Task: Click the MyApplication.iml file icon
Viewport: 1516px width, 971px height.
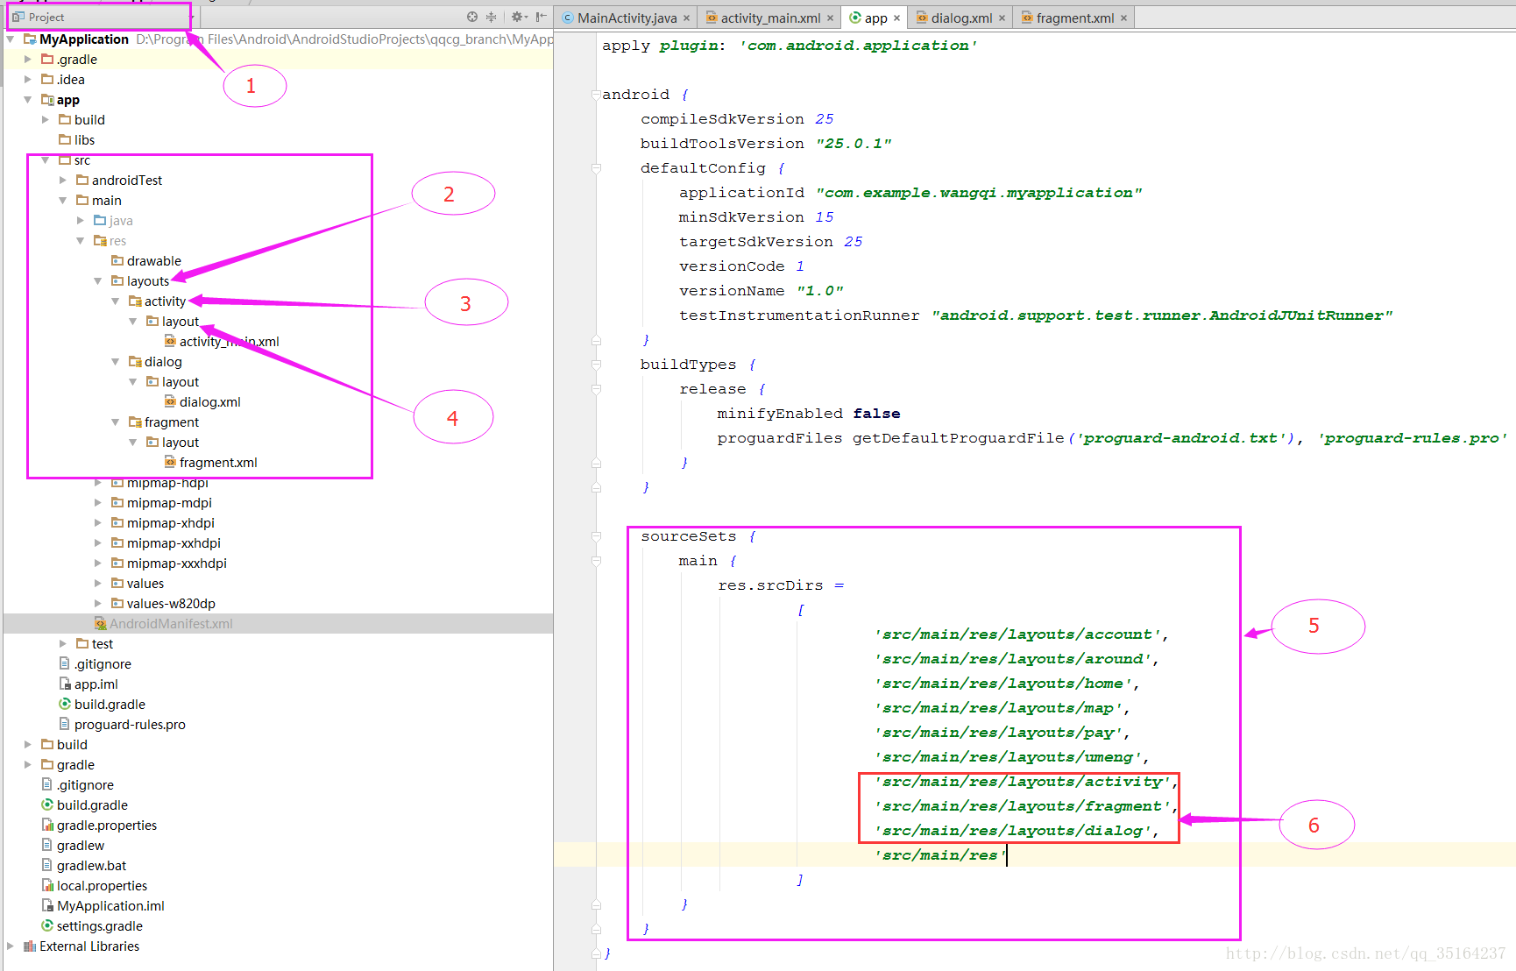Action: click(47, 905)
